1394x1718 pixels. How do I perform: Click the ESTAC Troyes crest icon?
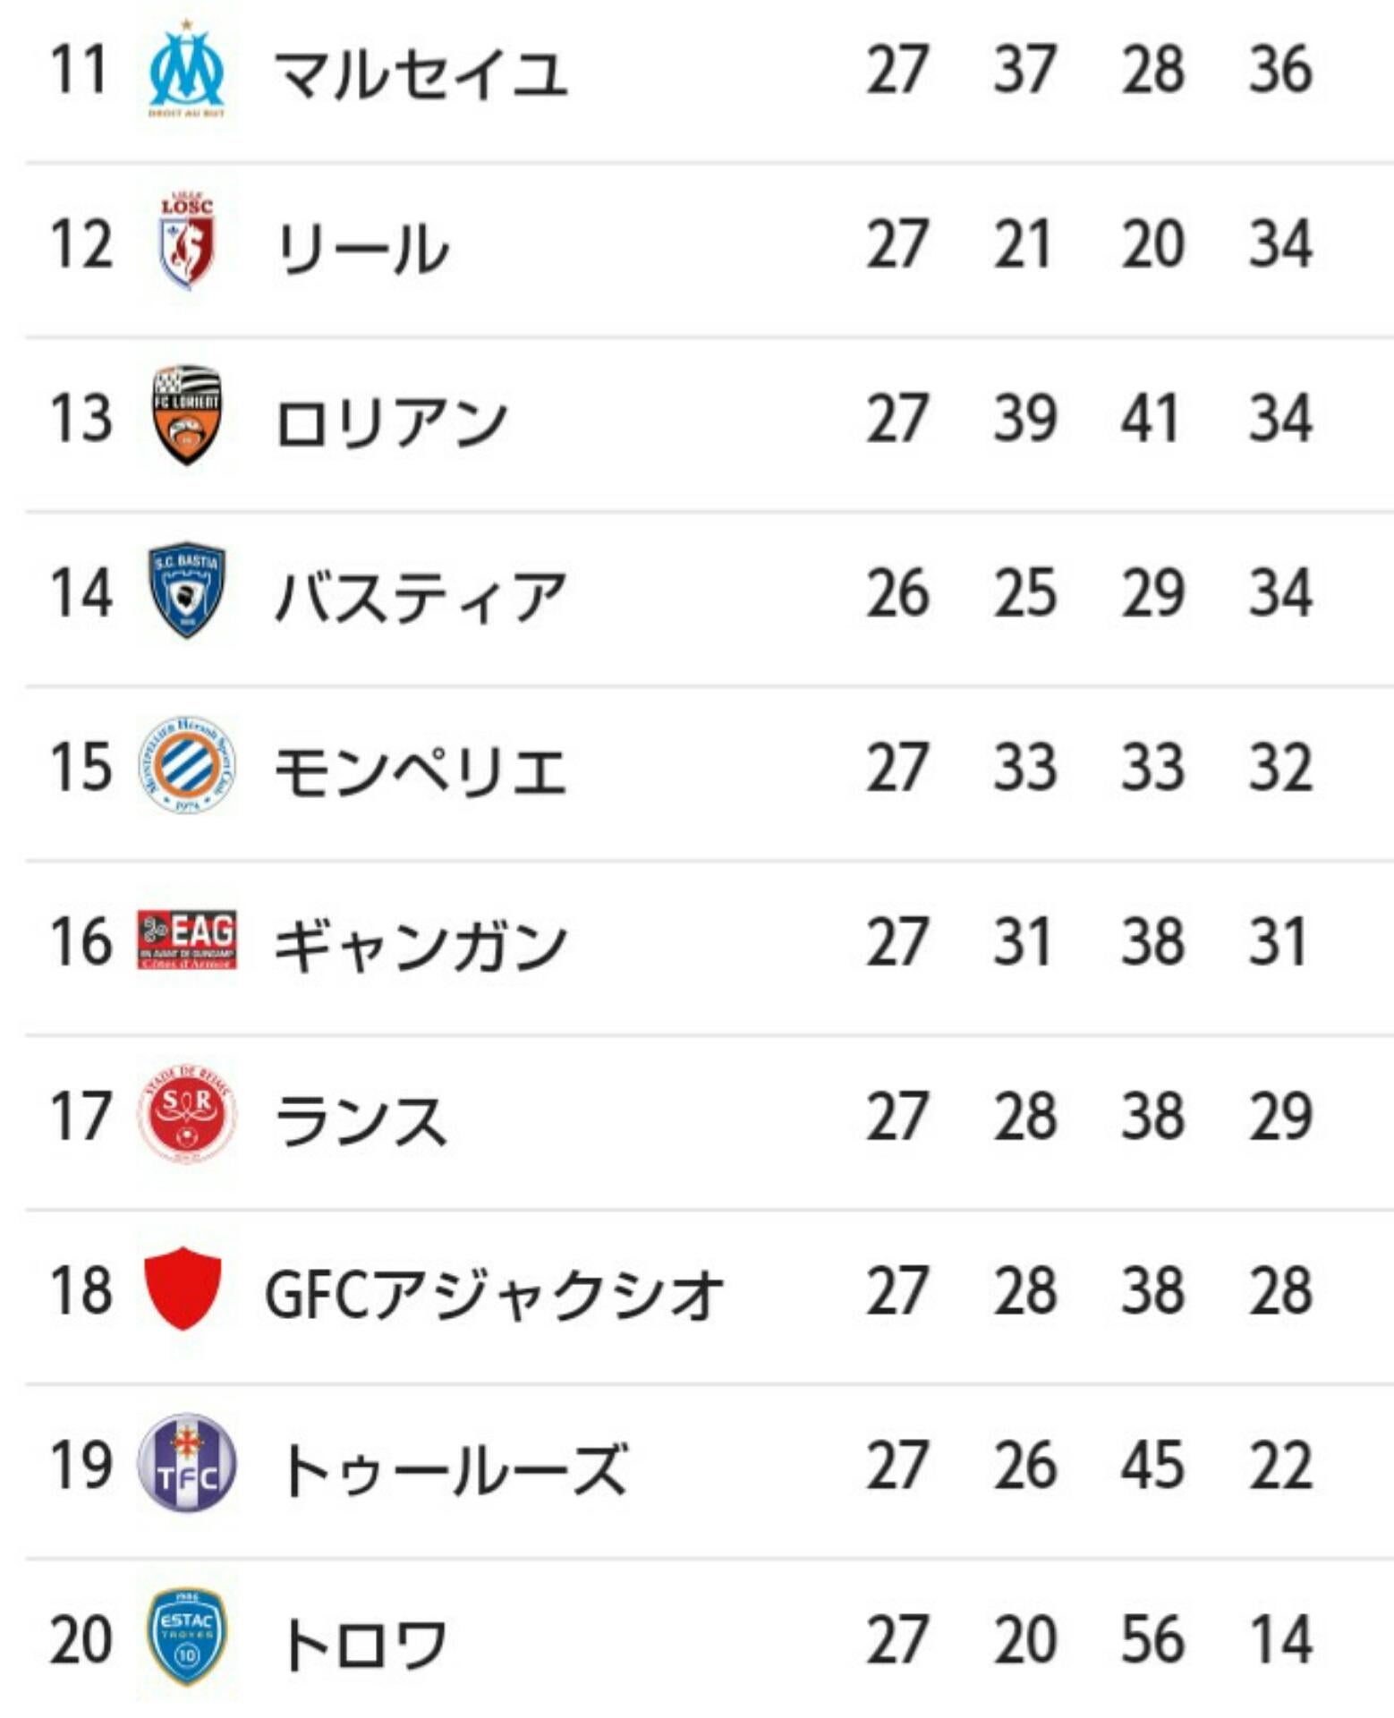coord(186,1637)
